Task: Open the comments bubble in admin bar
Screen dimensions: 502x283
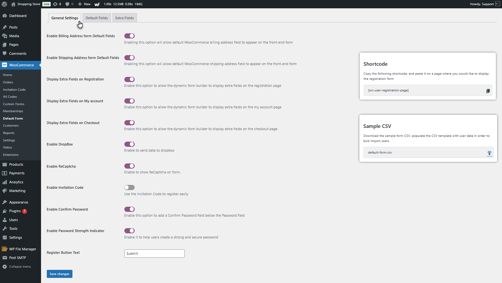Action: [67, 4]
